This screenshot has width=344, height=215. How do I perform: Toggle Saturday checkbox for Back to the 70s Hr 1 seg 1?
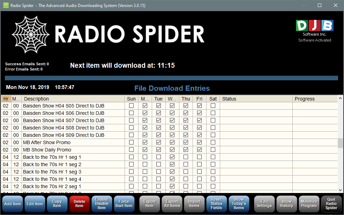coord(213,157)
